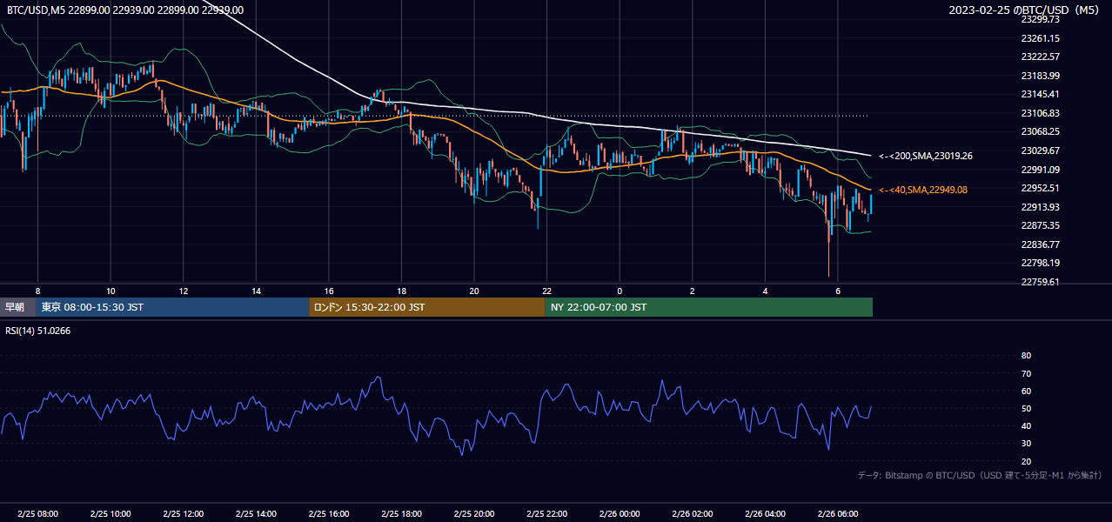Click price axis label 22798.19
The width and height of the screenshot is (1112, 522).
[1040, 263]
